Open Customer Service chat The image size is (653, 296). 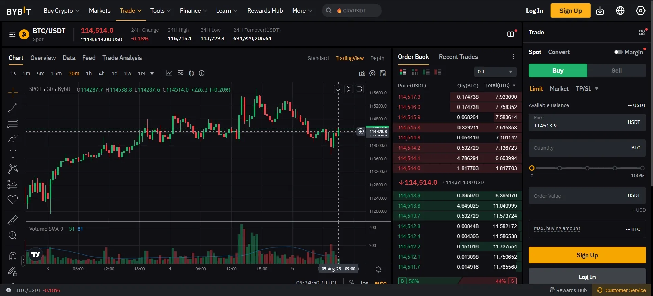(622, 290)
